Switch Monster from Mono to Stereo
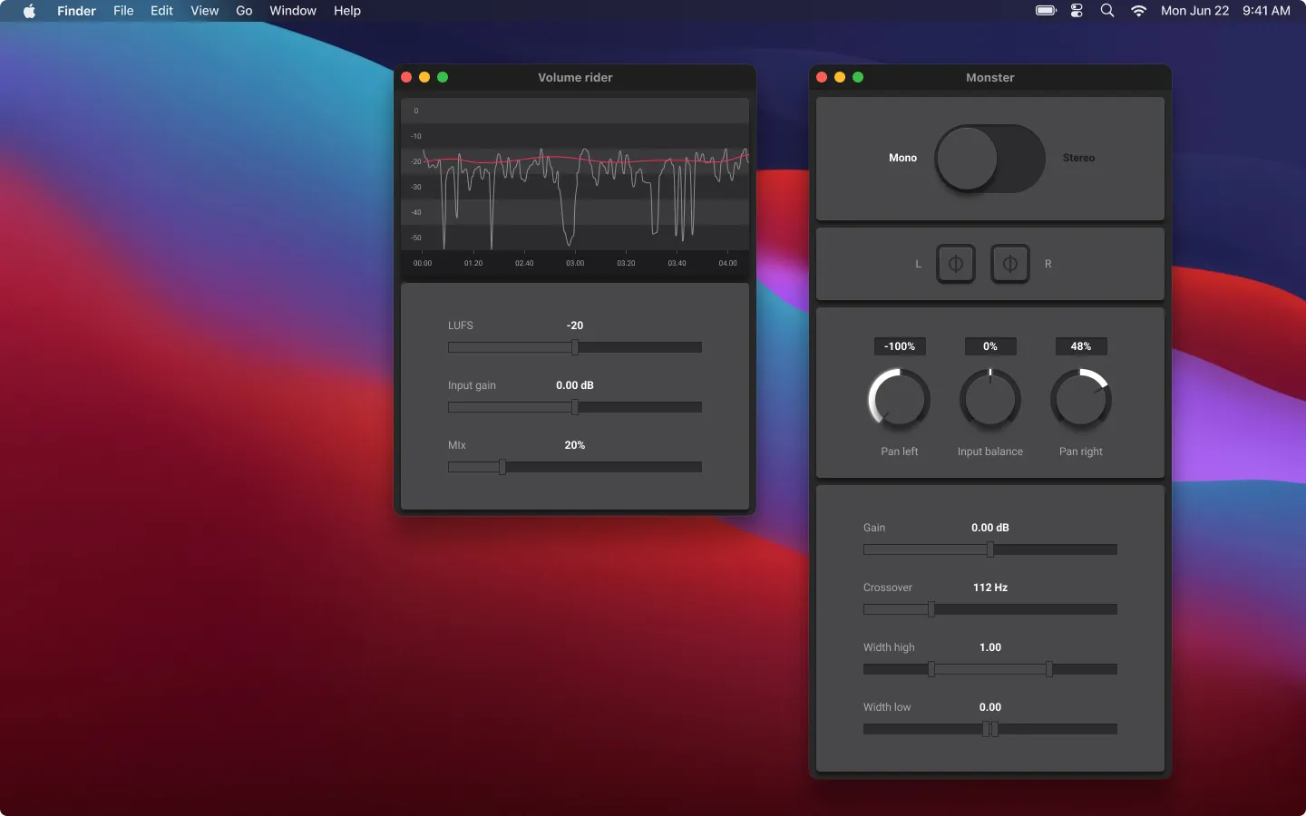 (989, 159)
